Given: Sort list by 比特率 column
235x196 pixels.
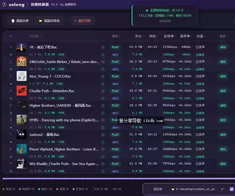Looking at the screenshot, I should pos(170,36).
